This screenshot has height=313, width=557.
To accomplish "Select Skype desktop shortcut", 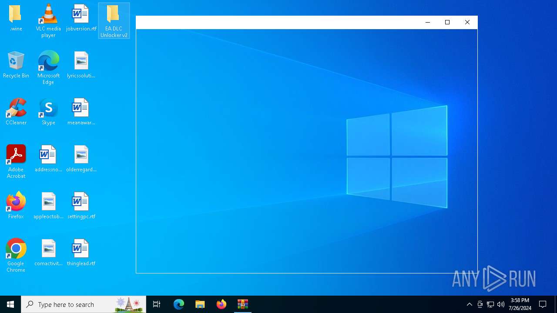I will 48,112.
